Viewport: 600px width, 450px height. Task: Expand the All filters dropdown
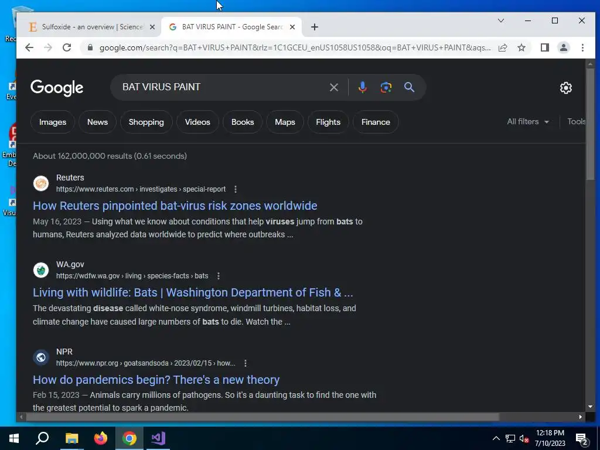[x=528, y=122]
